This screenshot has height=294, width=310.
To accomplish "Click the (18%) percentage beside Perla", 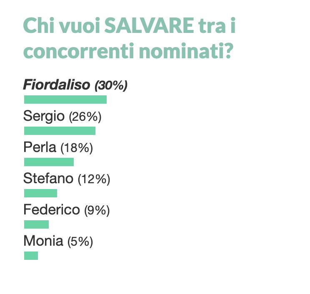I will tap(77, 148).
